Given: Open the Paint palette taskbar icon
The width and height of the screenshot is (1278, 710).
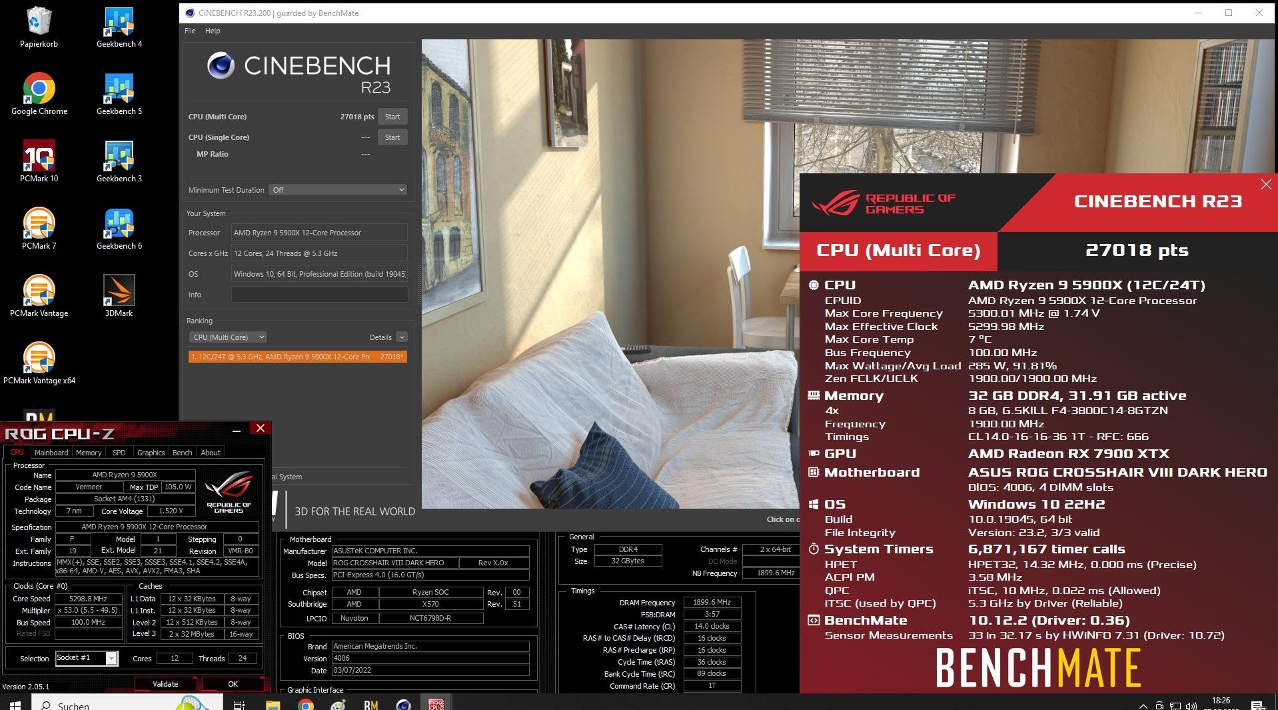Looking at the screenshot, I should (x=338, y=705).
